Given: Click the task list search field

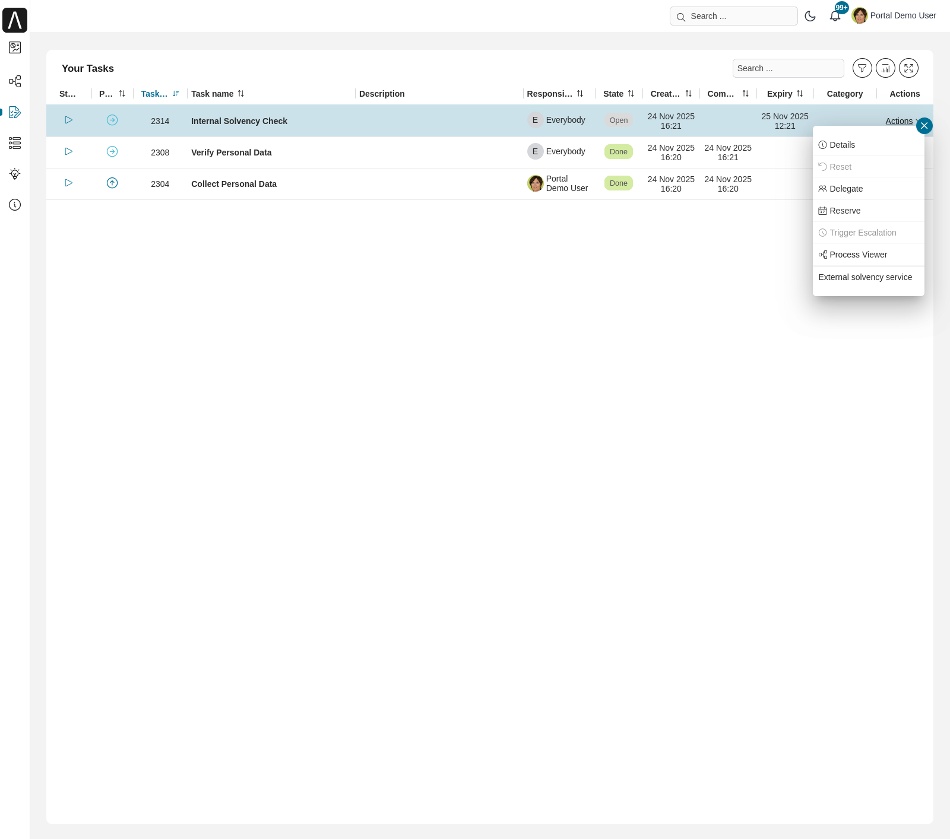Looking at the screenshot, I should pos(788,68).
